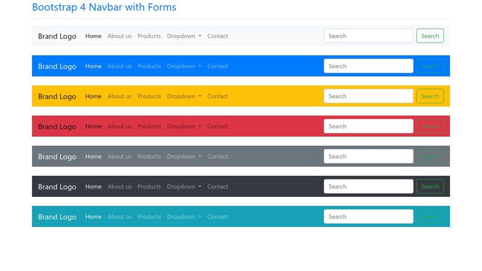The width and height of the screenshot is (482, 271).
Task: Click Brand Logo in the teal navbar
Action: pos(57,217)
